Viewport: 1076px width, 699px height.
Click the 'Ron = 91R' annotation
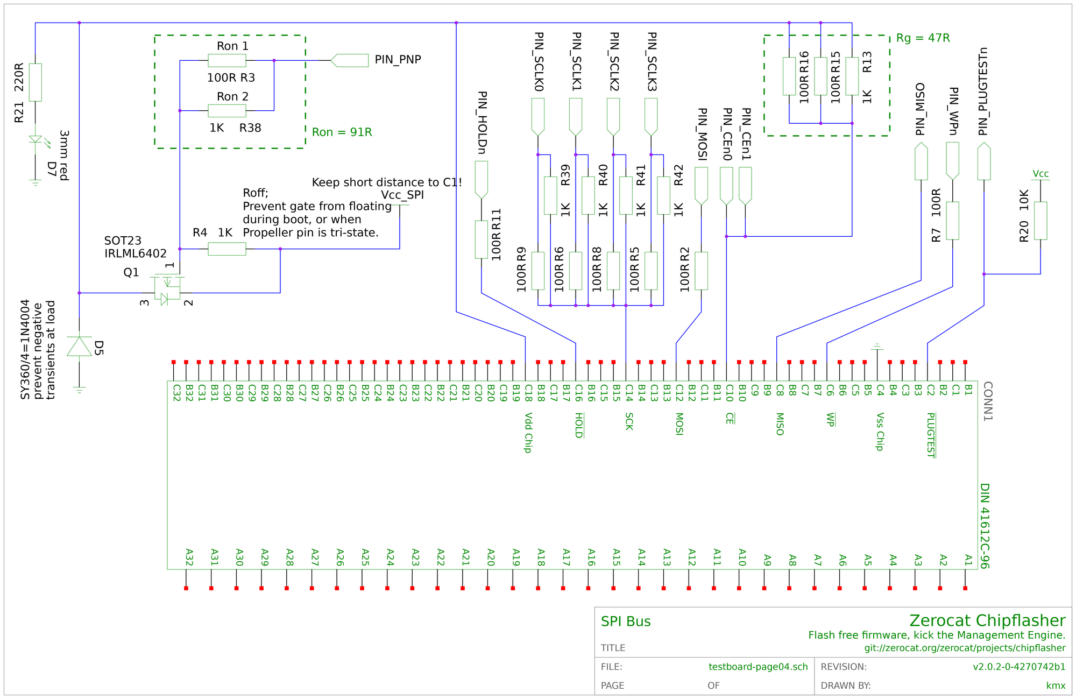[342, 132]
